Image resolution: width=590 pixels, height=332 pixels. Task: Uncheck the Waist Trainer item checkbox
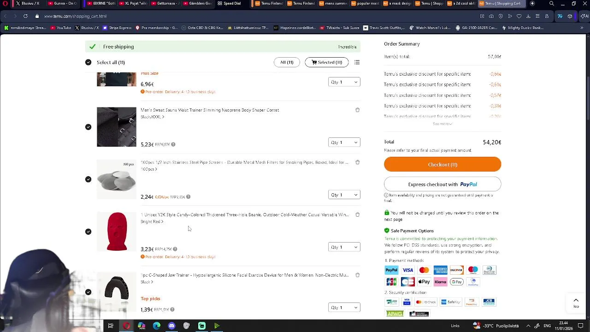88,127
